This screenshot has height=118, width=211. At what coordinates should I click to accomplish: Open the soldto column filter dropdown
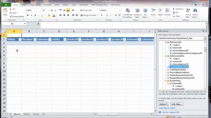pos(65,39)
